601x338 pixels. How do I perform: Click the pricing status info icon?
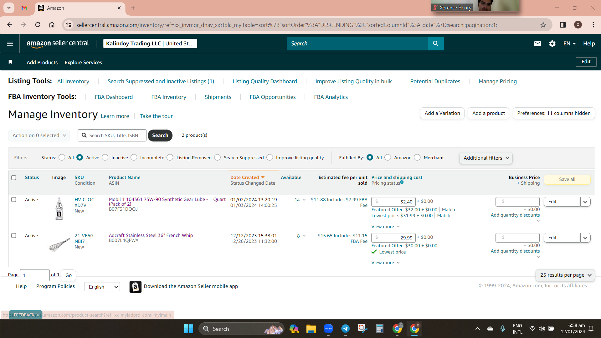(x=402, y=182)
